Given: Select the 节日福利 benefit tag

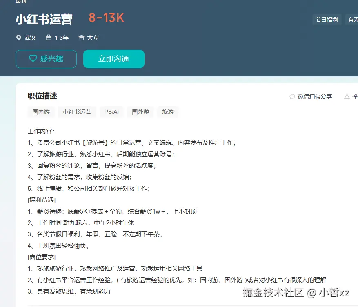Looking at the screenshot, I should [x=327, y=20].
